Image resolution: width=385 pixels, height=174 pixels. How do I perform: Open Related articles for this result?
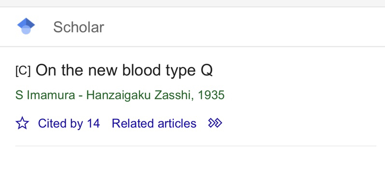point(154,123)
